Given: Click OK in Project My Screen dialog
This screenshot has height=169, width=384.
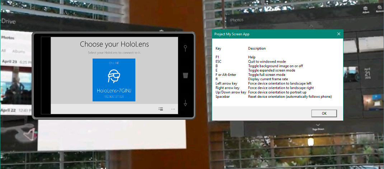Looking at the screenshot, I should point(324,113).
